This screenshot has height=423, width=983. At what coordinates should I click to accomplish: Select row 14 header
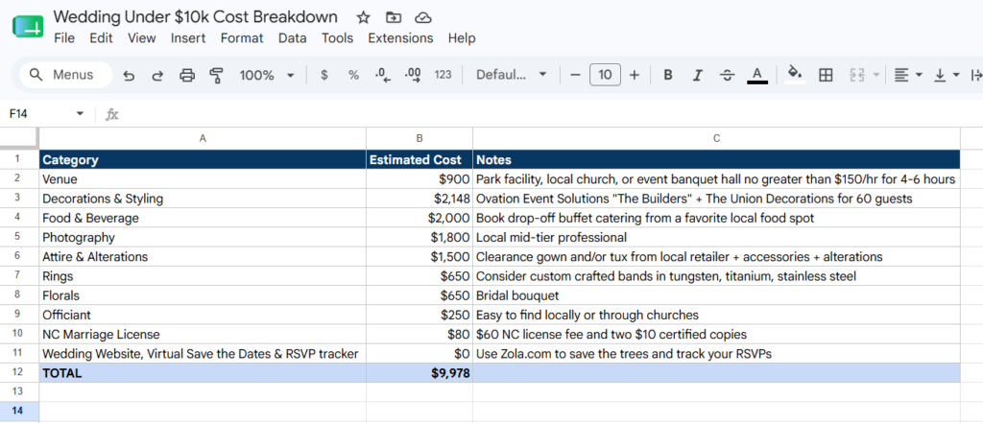19,411
